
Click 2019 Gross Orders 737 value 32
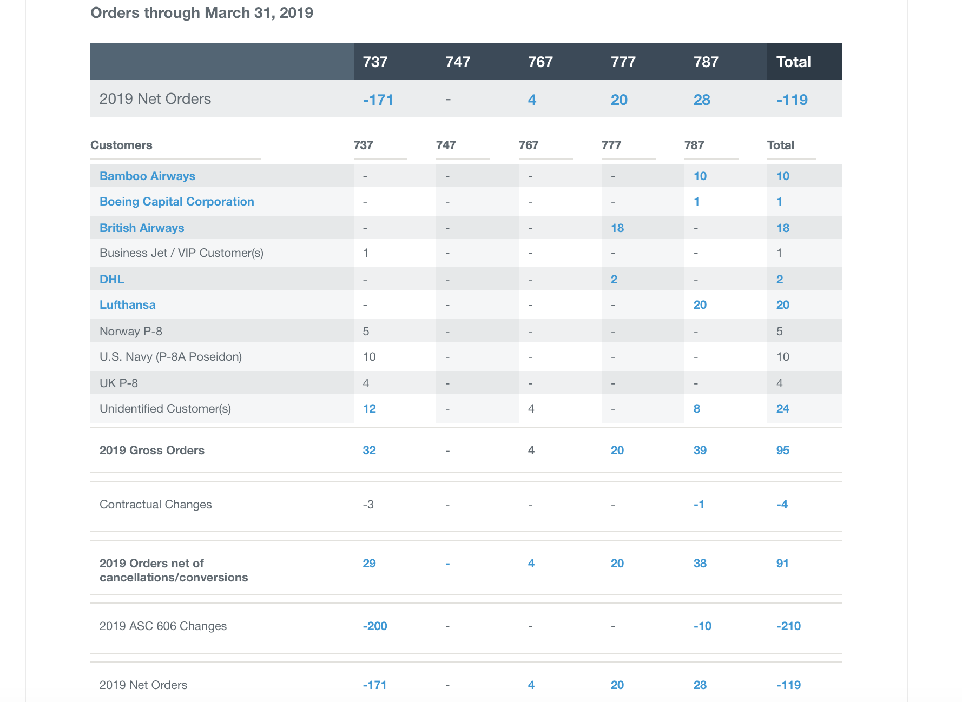pyautogui.click(x=369, y=451)
